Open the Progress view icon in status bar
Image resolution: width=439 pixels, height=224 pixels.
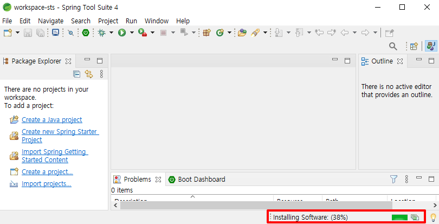[415, 217]
